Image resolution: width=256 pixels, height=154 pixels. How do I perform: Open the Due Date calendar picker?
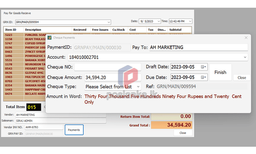pyautogui.click(x=204, y=77)
